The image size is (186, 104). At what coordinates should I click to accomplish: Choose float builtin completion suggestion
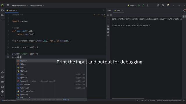(51, 75)
